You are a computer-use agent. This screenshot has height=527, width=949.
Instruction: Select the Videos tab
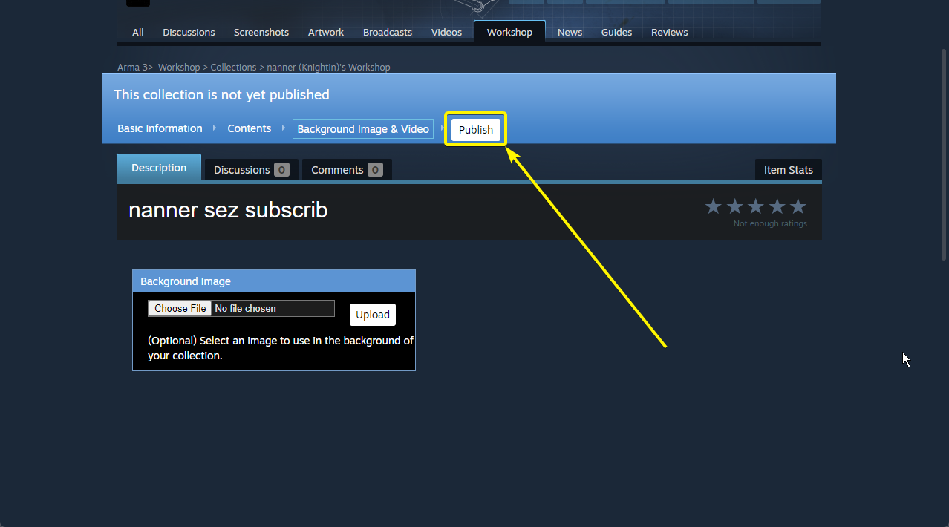[x=446, y=32]
